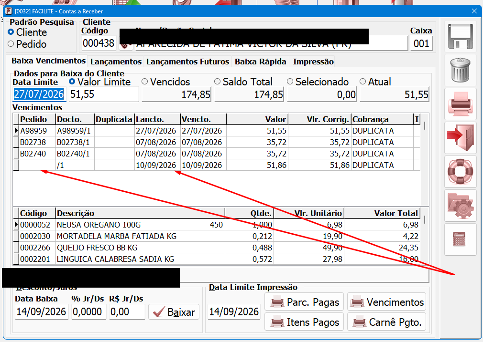Select the B02738 row in Vencimentos grid
Image resolution: width=483 pixels, height=342 pixels.
click(x=216, y=142)
